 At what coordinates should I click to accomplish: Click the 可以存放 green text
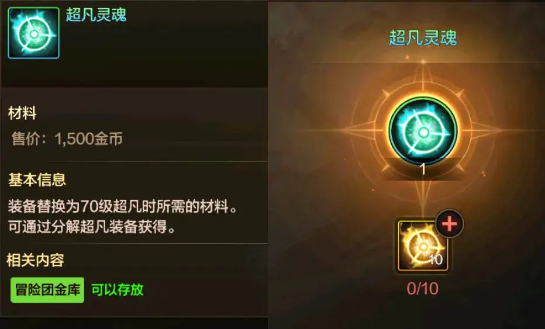click(118, 290)
